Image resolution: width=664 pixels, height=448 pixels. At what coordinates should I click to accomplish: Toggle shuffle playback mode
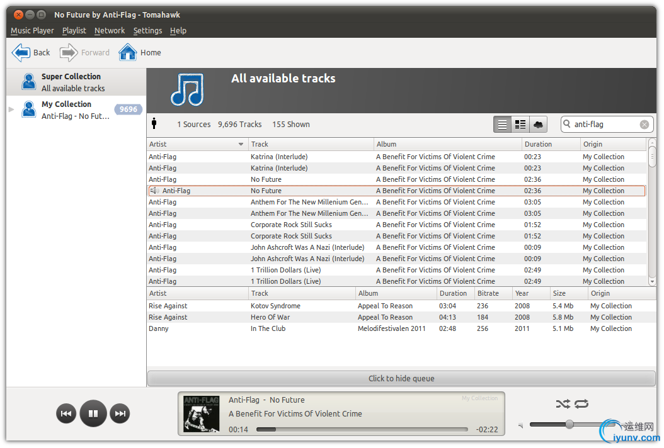tap(563, 404)
